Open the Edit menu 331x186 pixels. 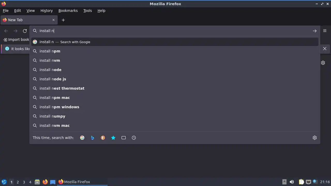point(18,11)
